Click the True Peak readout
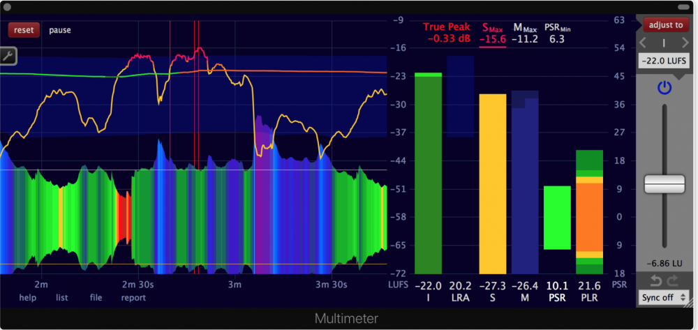 447,33
